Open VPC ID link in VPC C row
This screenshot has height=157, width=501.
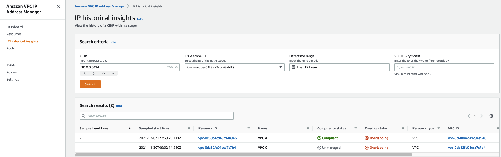point(467,148)
